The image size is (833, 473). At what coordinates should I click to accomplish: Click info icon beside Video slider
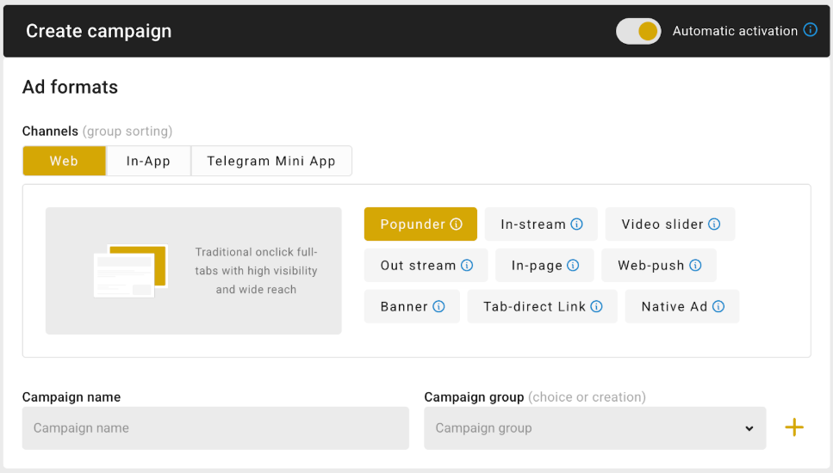coord(714,224)
